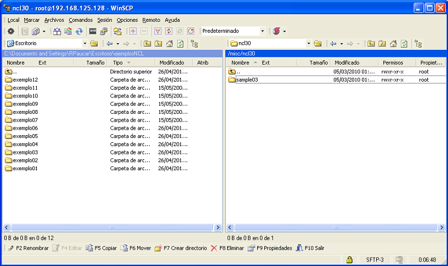Select the exemplo01 folder
This screenshot has width=448, height=266.
[21, 169]
